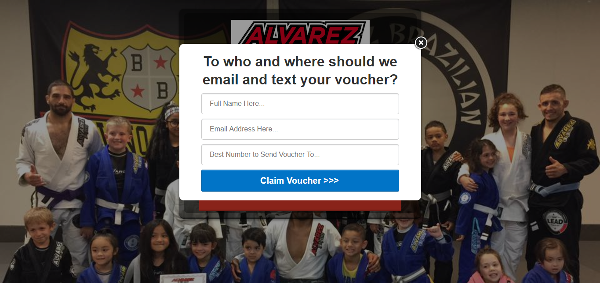
Task: Click the red bar beneath the popup
Action: tap(300, 205)
